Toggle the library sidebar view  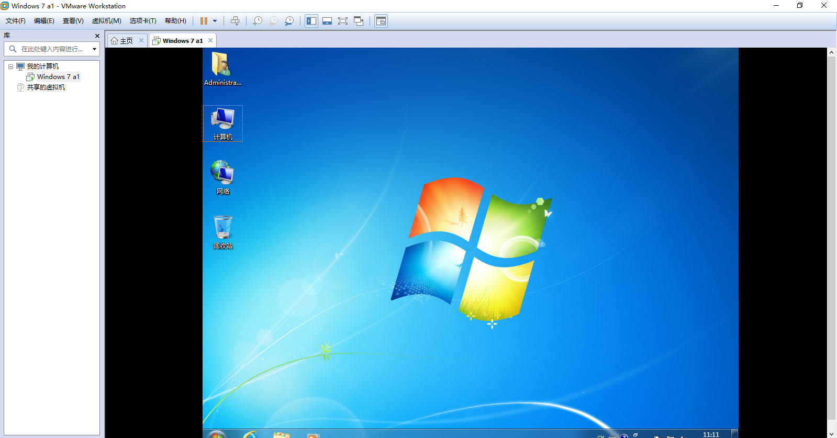[x=311, y=21]
